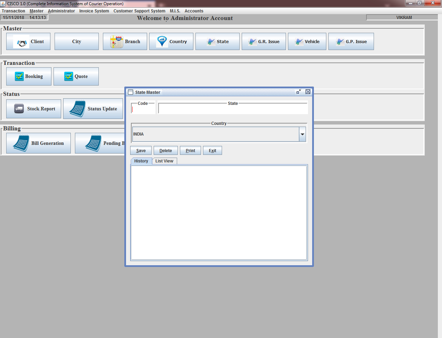This screenshot has height=338, width=442.
Task: Open Bill Generation
Action: tap(39, 143)
